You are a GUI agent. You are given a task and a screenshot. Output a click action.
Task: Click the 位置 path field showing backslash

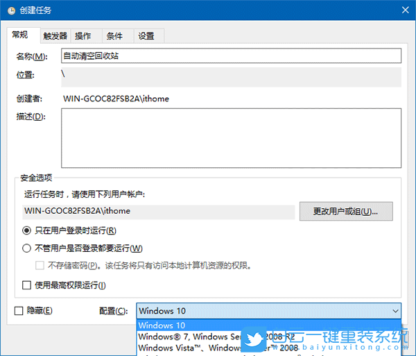231,77
